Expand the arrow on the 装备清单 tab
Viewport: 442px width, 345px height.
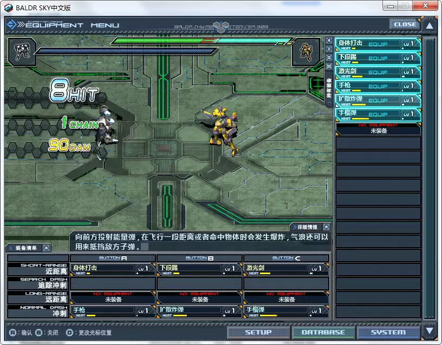pyautogui.click(x=47, y=248)
